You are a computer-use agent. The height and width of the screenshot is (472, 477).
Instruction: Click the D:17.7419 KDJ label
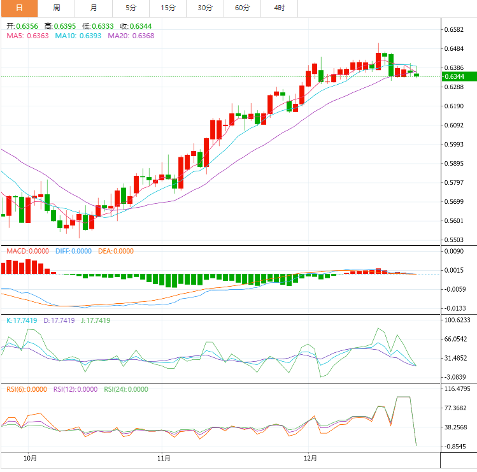[x=59, y=321]
